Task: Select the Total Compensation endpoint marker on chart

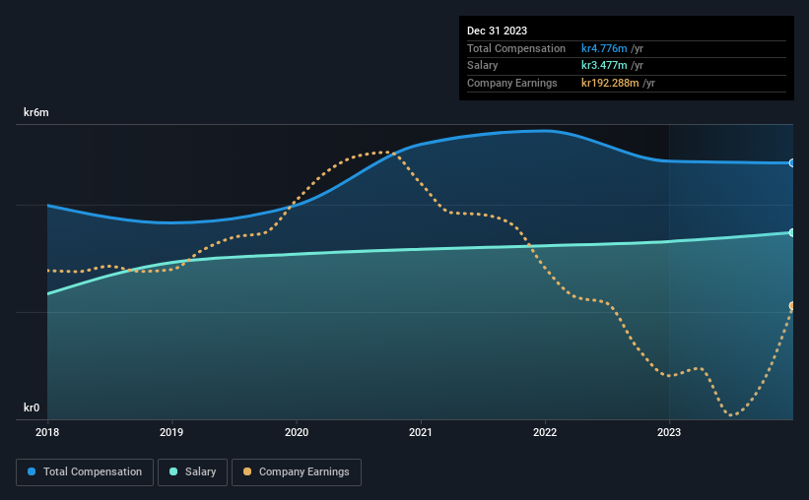Action: pyautogui.click(x=792, y=162)
